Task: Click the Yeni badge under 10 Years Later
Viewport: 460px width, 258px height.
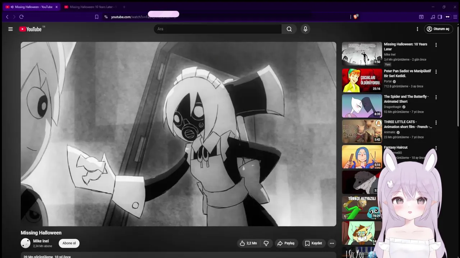Action: (x=388, y=64)
